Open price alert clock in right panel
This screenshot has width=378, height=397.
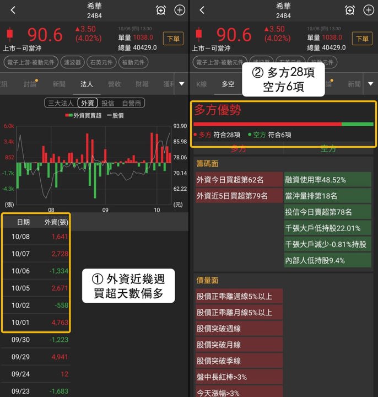[350, 10]
